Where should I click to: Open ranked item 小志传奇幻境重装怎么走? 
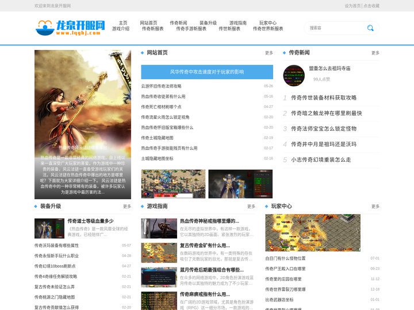point(321,160)
